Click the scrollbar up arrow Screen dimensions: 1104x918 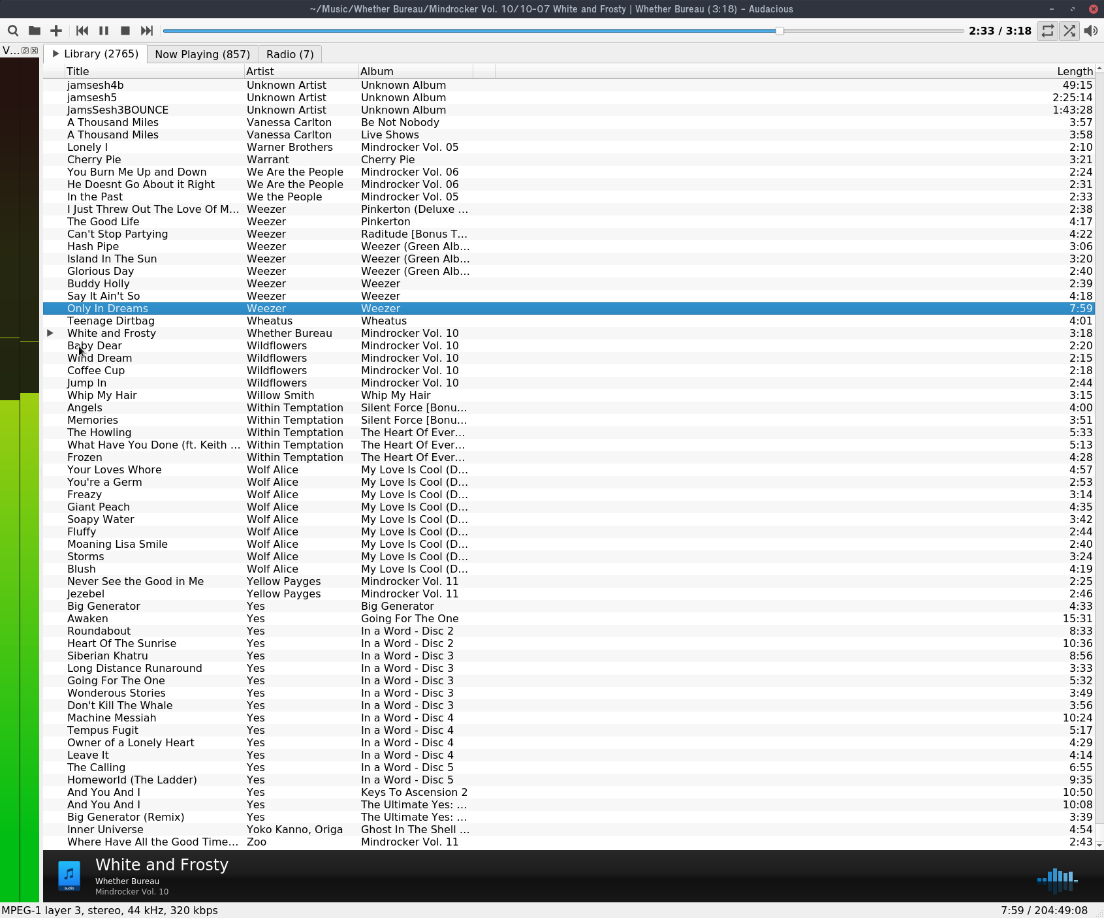coord(1099,68)
